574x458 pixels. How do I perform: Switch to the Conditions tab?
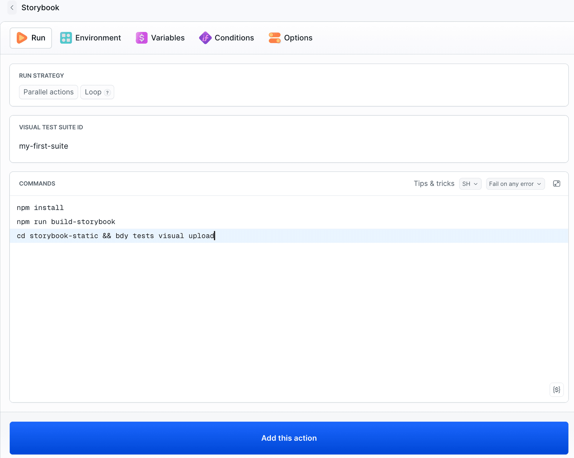pos(226,38)
